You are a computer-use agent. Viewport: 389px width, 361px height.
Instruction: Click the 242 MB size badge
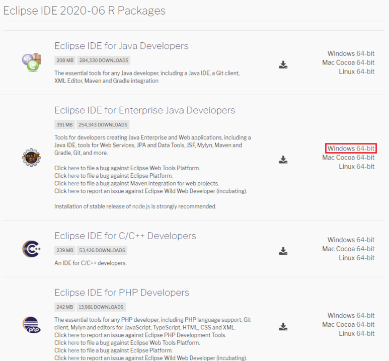click(x=64, y=307)
